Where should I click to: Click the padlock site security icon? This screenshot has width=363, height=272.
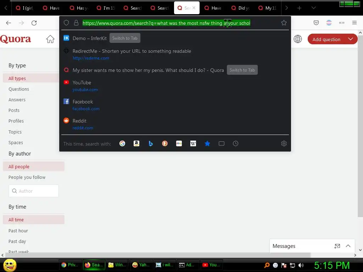coord(76,23)
